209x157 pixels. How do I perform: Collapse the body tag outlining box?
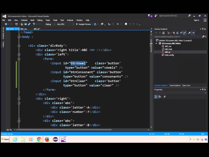tap(19, 37)
